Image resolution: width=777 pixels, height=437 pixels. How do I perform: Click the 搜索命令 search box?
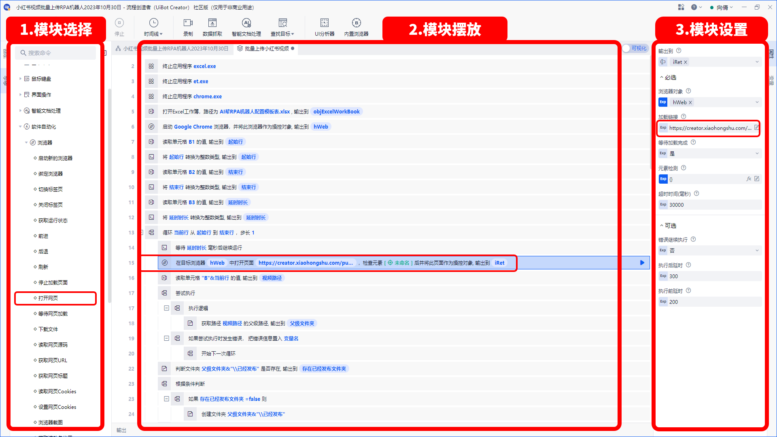coord(55,53)
